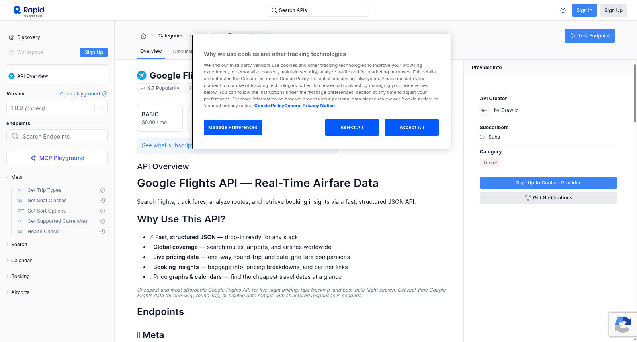Open the Discovery sidebar item
The image size is (637, 342).
point(29,37)
